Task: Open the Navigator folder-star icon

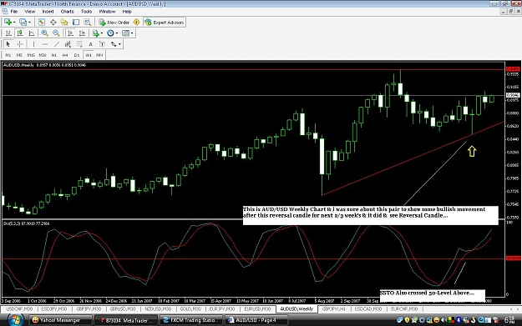Action: point(64,23)
